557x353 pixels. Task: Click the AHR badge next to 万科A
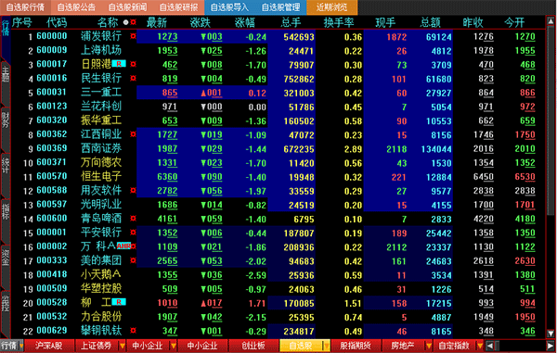tap(123, 246)
